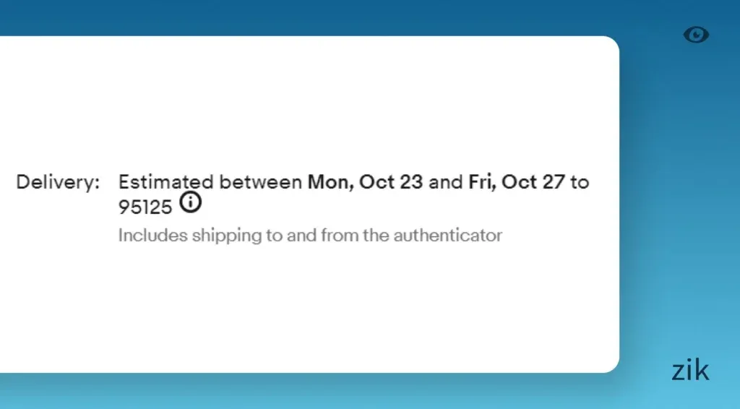Select the Delivery: label
740x409 pixels.
58,182
